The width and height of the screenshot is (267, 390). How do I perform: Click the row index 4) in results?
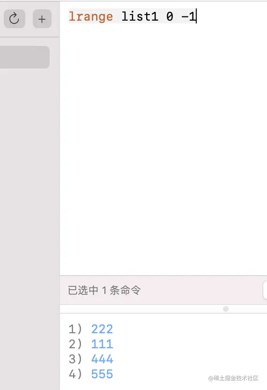tap(75, 374)
